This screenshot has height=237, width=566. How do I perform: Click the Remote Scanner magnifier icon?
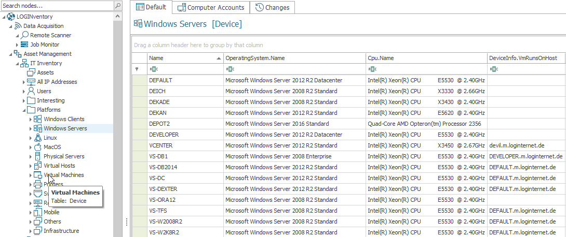(25, 35)
